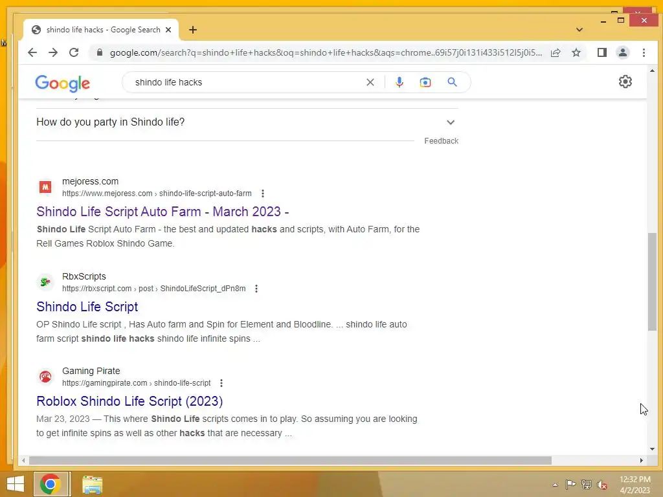Expand 'How do you party in Shindo life?'
The height and width of the screenshot is (497, 663).
(247, 122)
